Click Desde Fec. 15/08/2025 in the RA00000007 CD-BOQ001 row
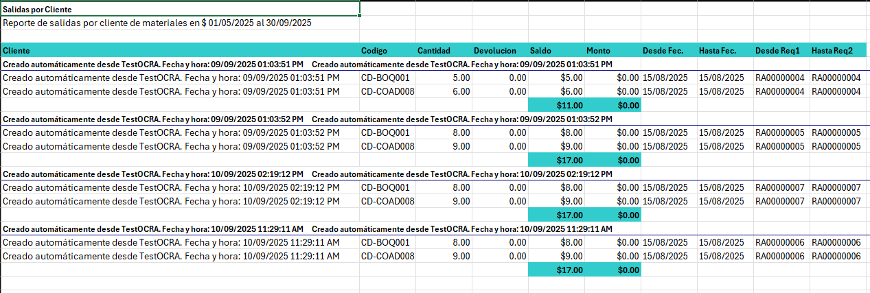Viewport: 870px width, 293px height. [669, 187]
